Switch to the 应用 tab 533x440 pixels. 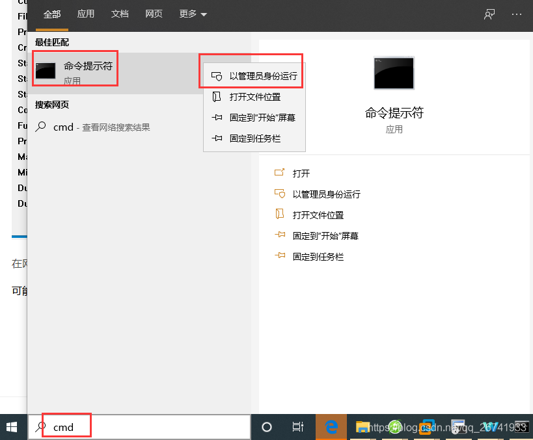(85, 14)
